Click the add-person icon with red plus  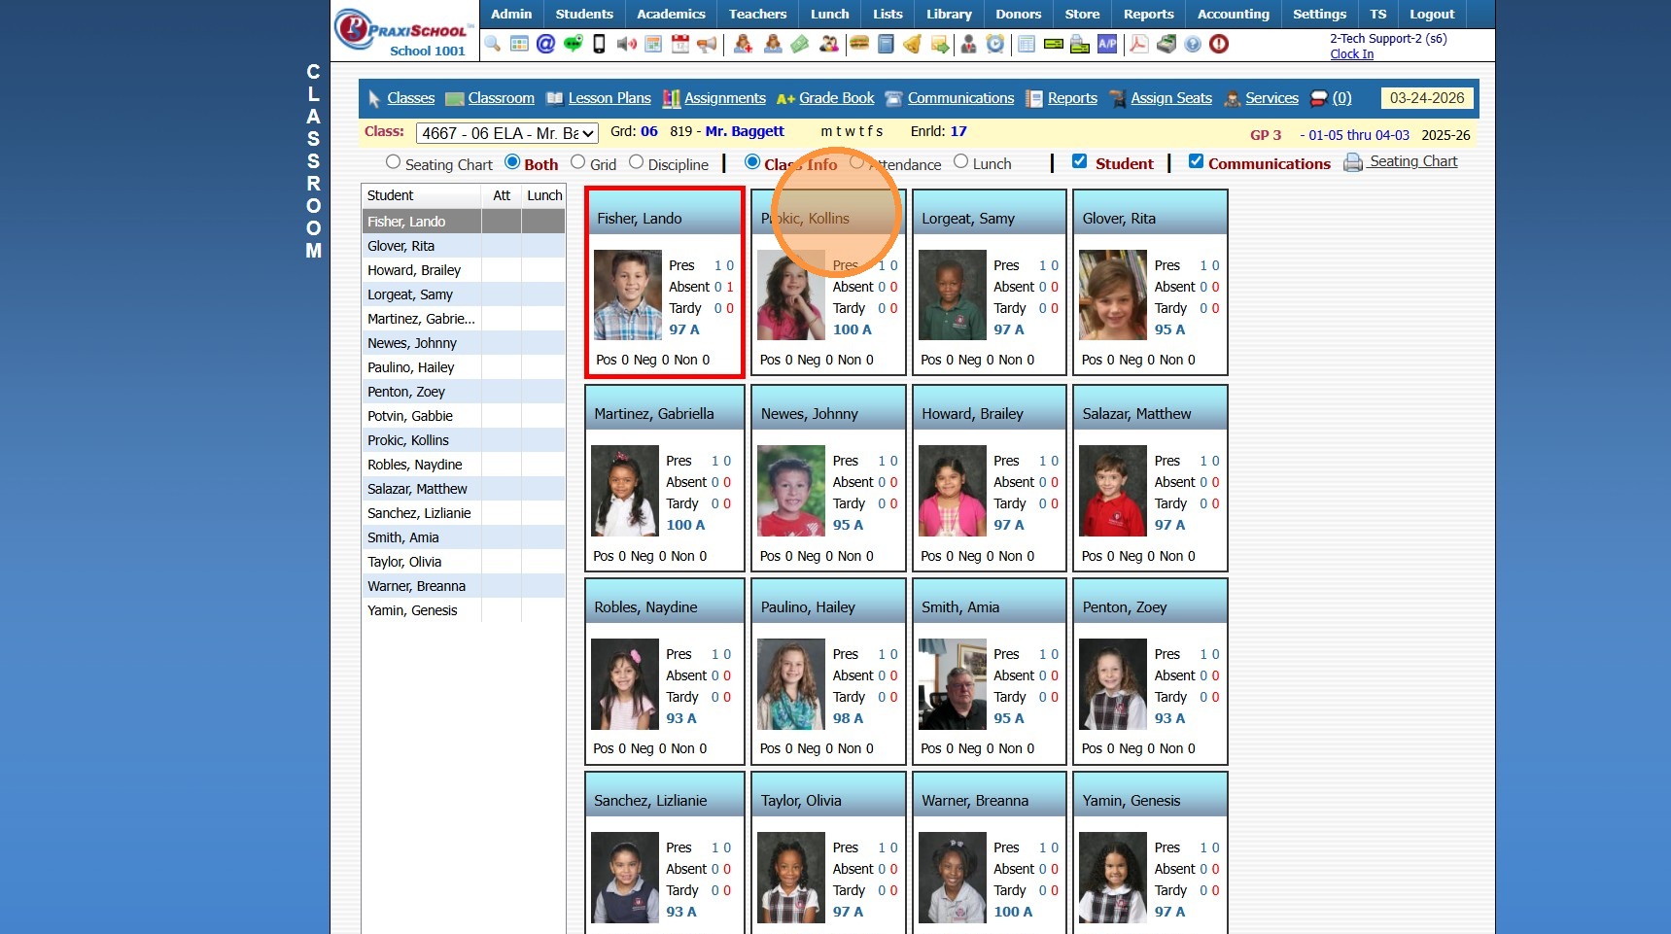click(743, 44)
